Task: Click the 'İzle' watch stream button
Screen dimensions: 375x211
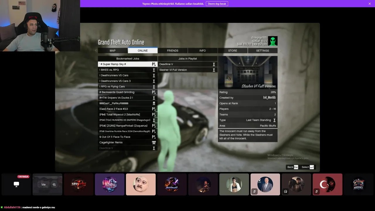Action: coord(43,184)
